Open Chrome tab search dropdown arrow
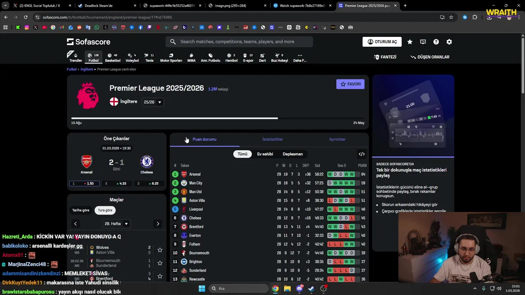The height and width of the screenshot is (295, 525). pos(5,6)
